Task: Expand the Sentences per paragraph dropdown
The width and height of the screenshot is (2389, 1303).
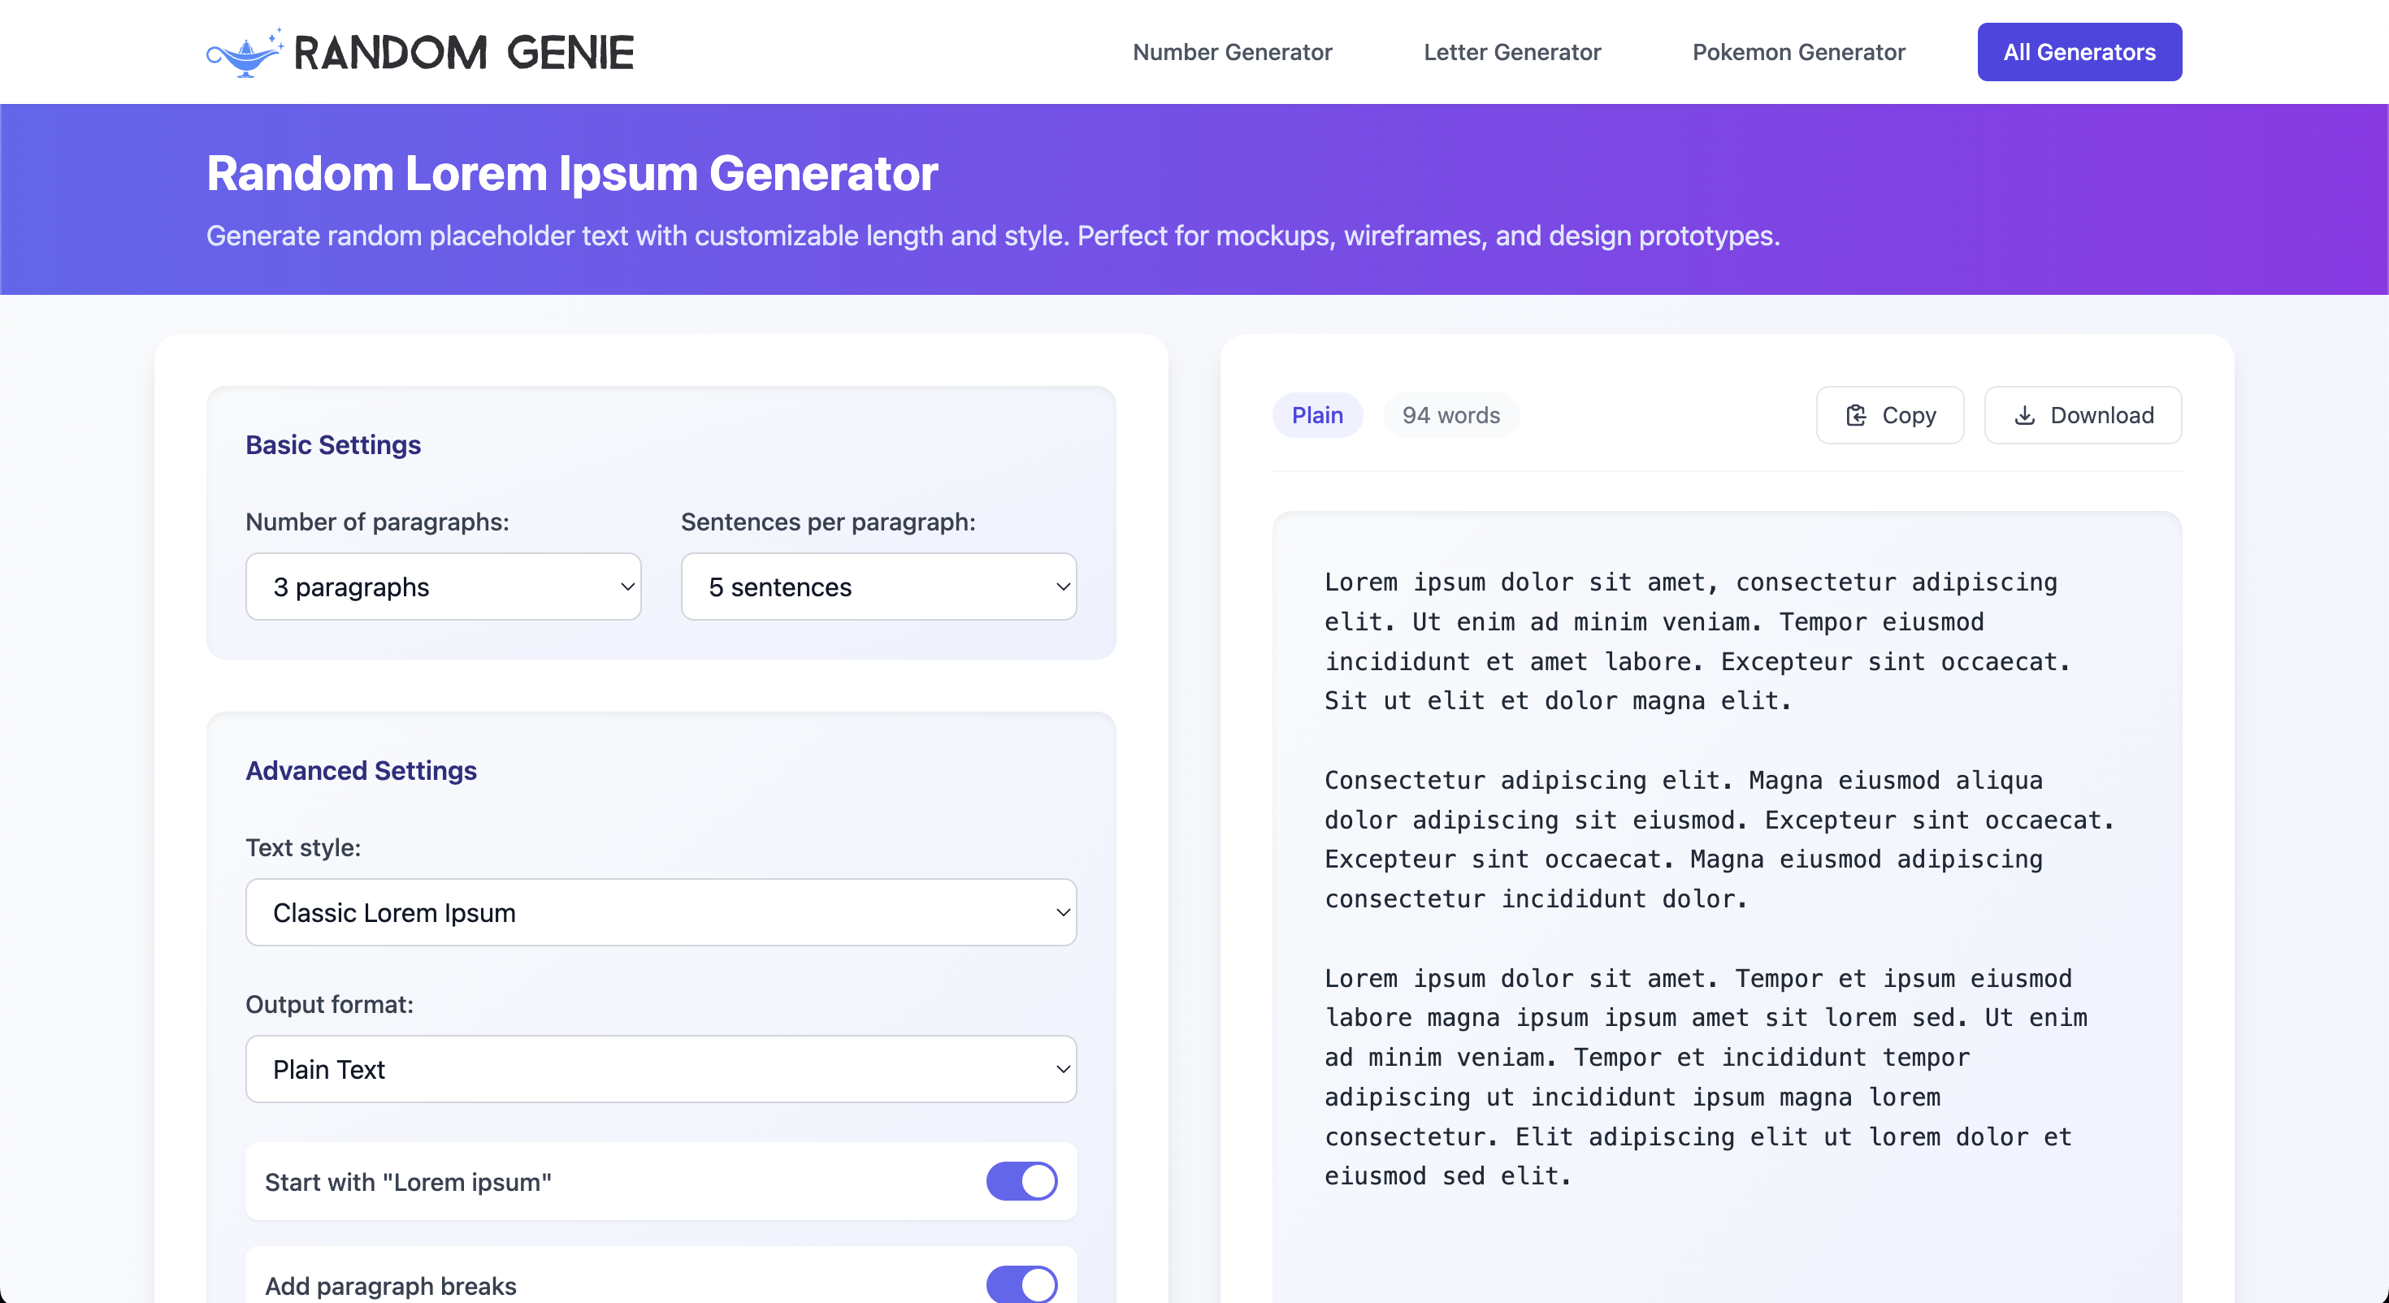Action: [878, 587]
